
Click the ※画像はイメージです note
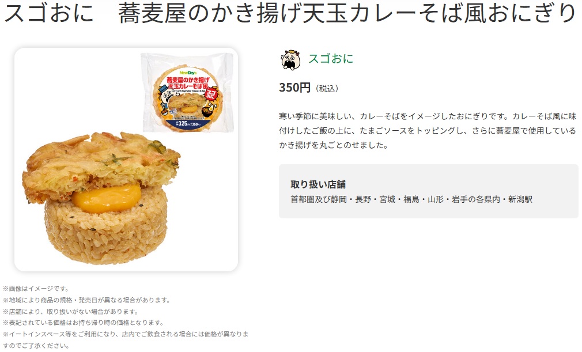36,289
